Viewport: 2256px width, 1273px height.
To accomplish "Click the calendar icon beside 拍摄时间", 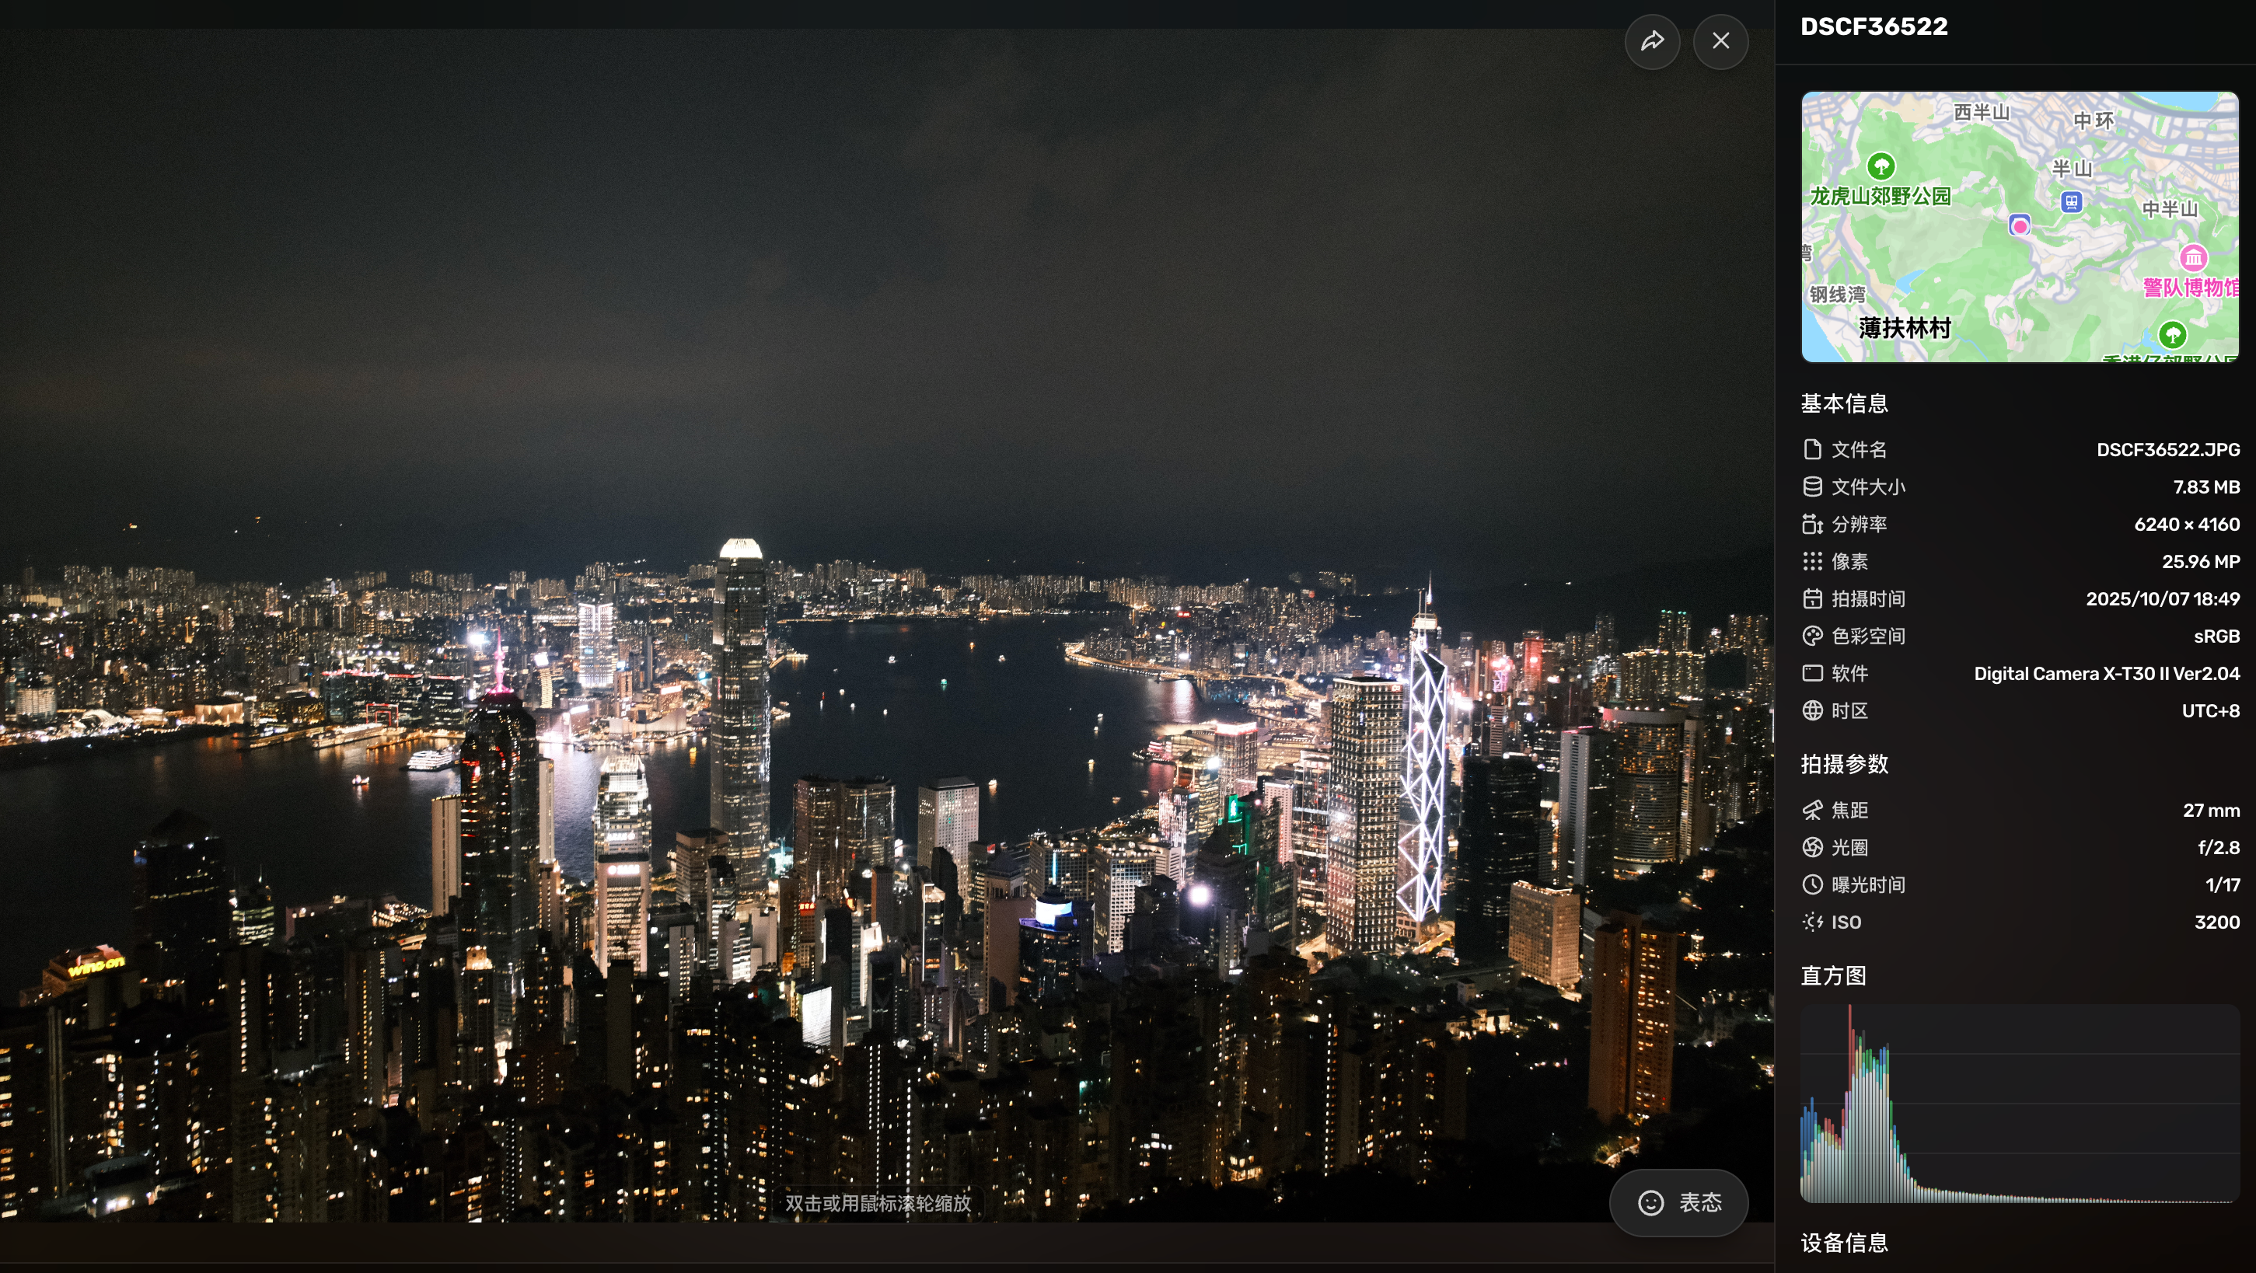I will click(x=1812, y=599).
